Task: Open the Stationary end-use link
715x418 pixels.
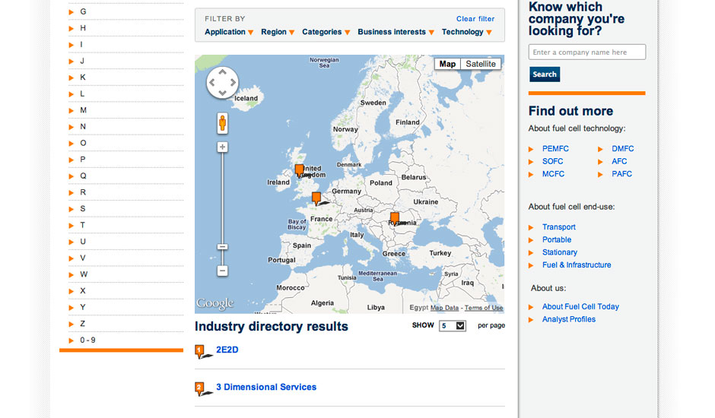Action: click(x=560, y=252)
